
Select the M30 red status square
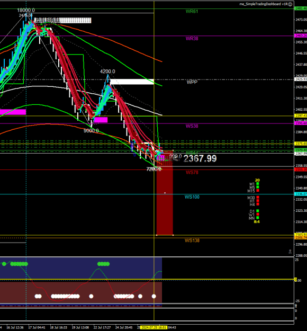click(258, 198)
